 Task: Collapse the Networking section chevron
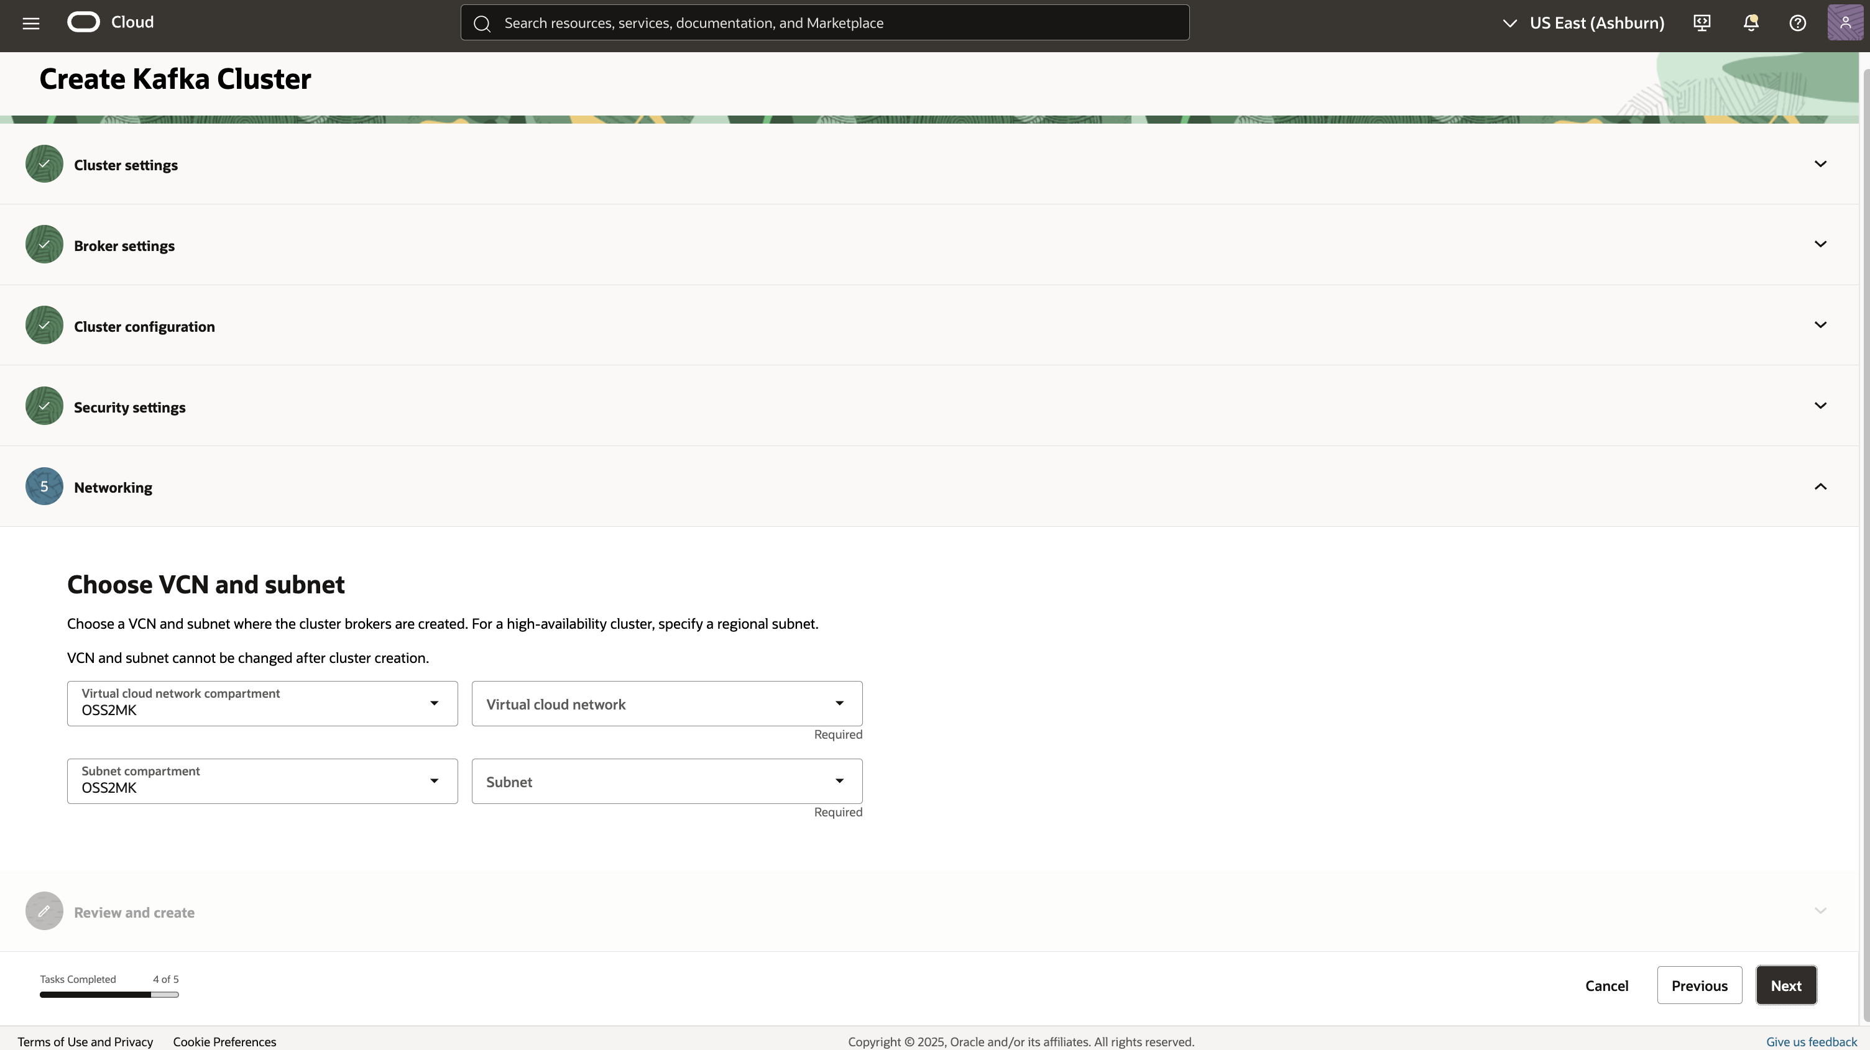(1820, 487)
